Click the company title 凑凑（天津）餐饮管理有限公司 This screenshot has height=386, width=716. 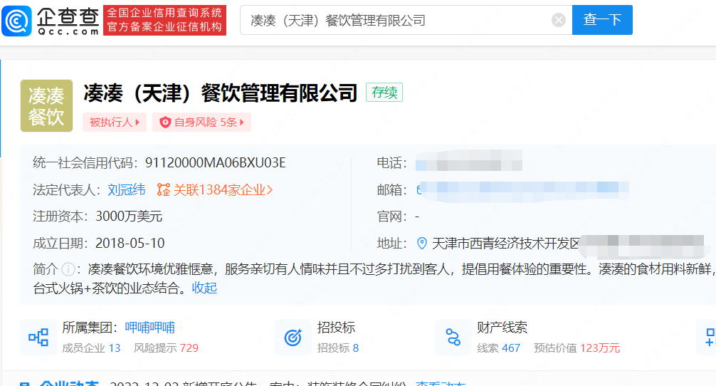click(x=220, y=93)
